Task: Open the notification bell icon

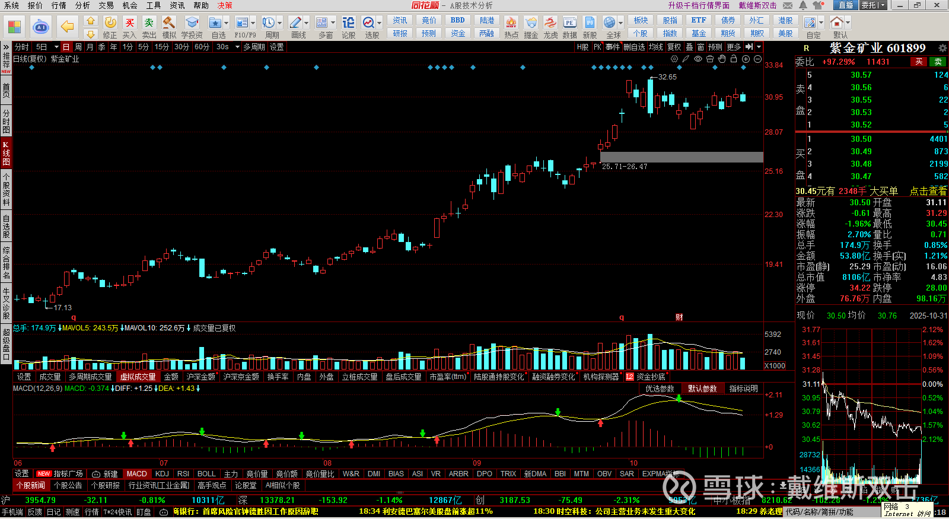Action: coord(803,5)
